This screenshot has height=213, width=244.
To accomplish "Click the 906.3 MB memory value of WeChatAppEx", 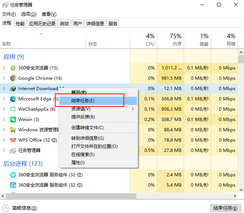I will coord(172,109).
